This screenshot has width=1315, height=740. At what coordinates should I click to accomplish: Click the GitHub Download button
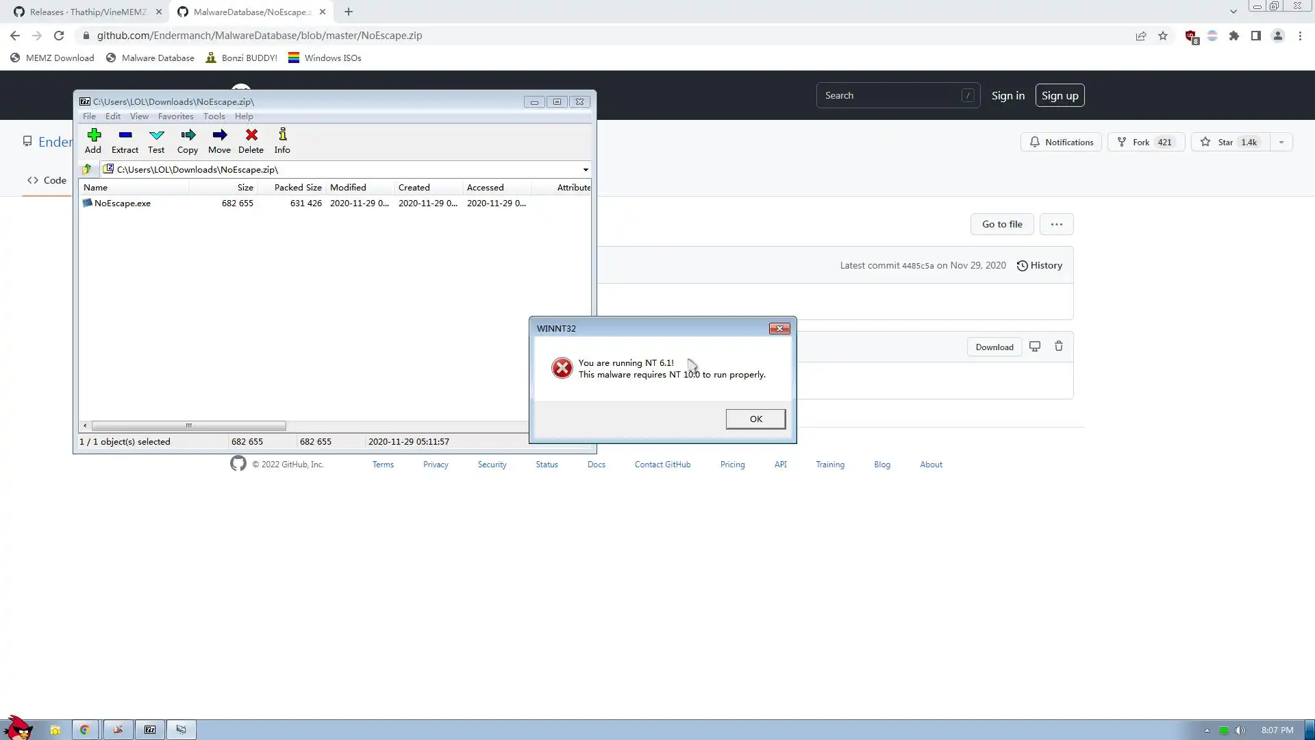pos(994,347)
